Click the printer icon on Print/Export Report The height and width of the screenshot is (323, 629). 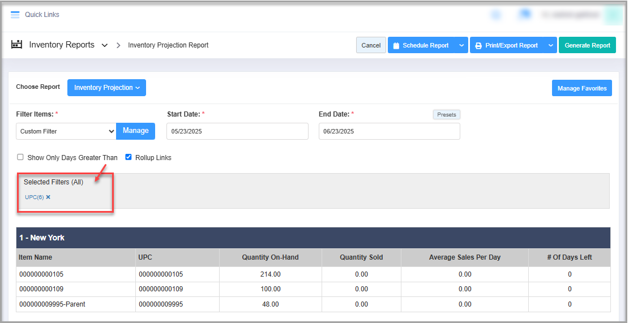478,46
